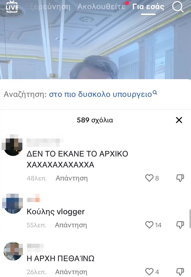
Task: Dislike the Η ΑΡΧΗ ΠΕΘΑΊΝΩ comment
Action: 180,272
